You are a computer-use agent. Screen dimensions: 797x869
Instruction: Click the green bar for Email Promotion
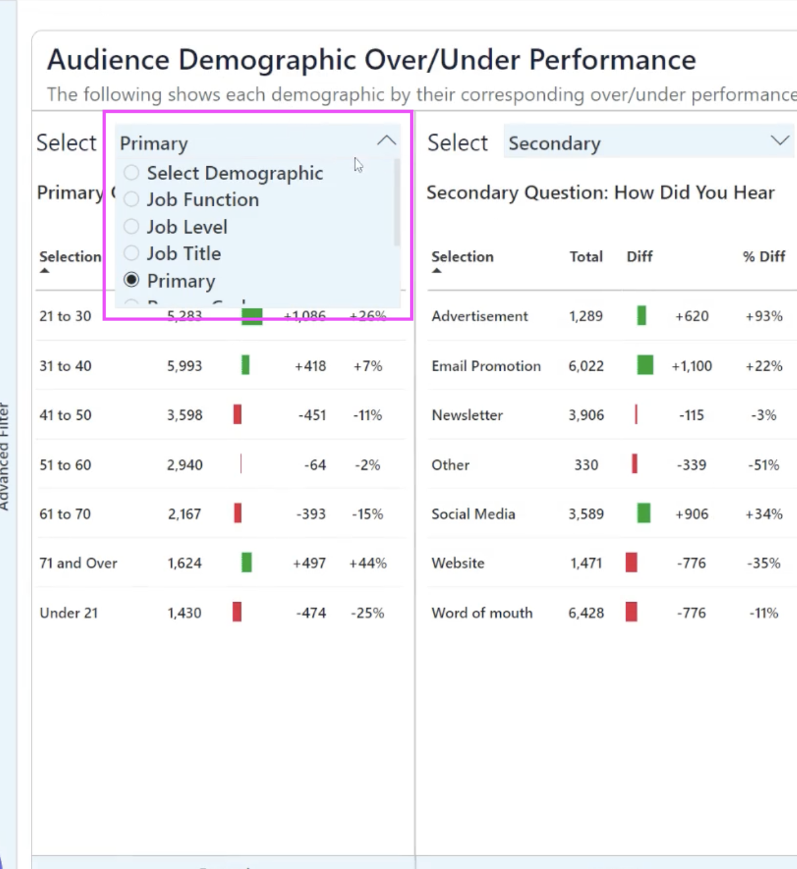point(645,365)
